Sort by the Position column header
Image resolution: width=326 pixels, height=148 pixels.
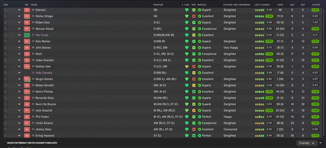(x=158, y=5)
